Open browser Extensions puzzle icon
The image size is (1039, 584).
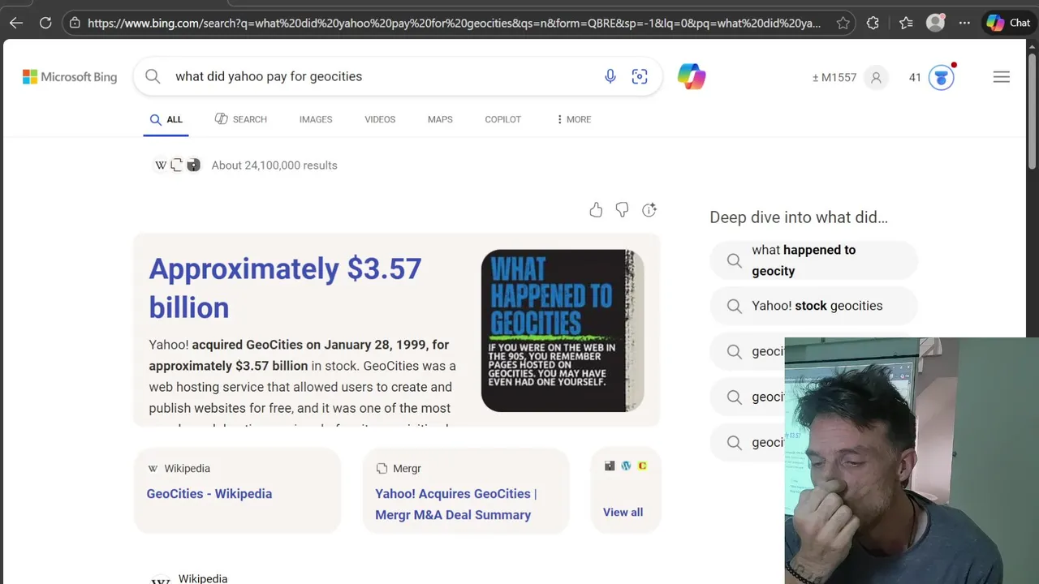click(873, 23)
